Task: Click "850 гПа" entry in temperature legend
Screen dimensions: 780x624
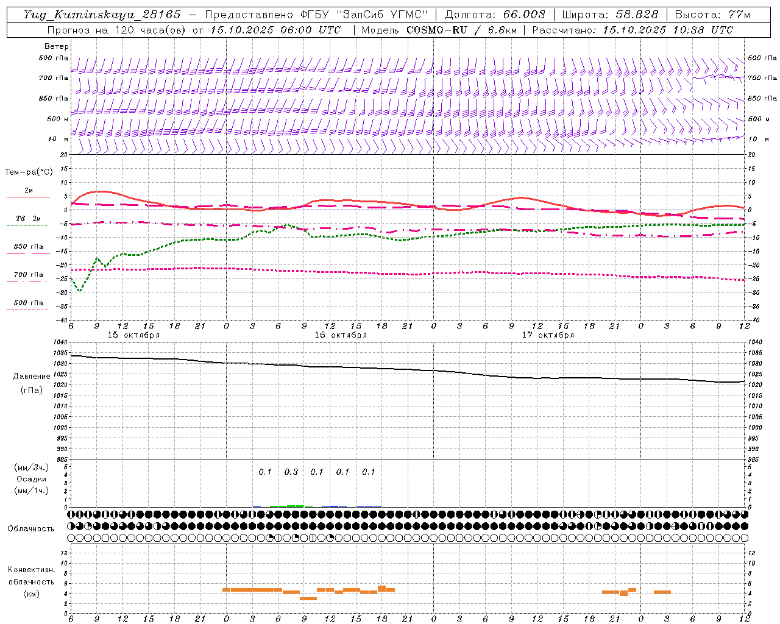Action: click(x=29, y=247)
